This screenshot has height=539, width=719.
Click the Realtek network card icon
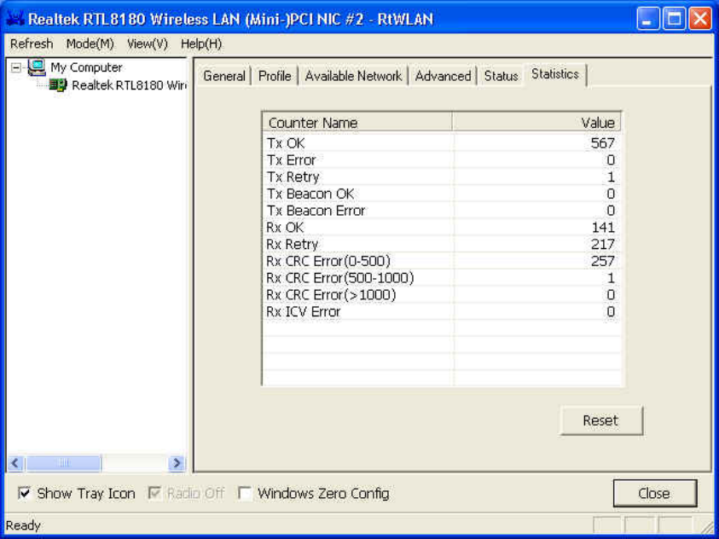point(58,84)
